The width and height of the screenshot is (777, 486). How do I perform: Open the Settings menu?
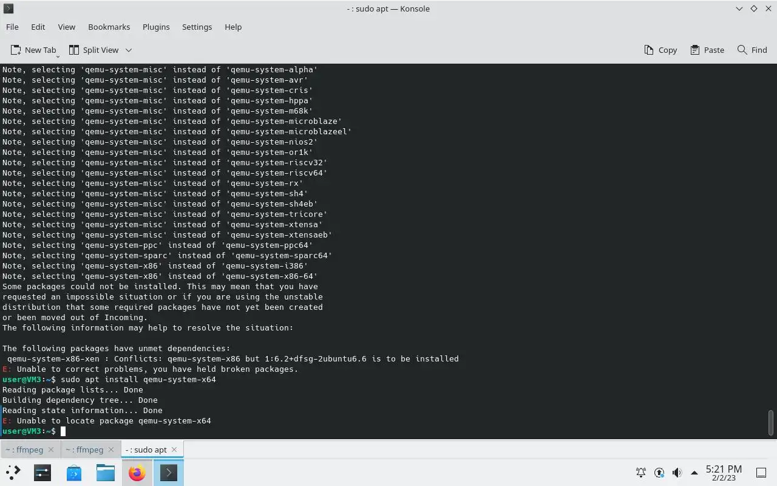click(197, 27)
